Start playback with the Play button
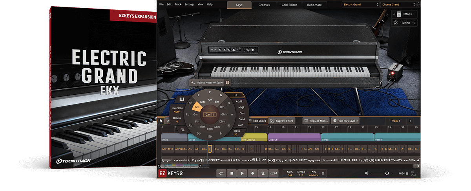 [x=242, y=173]
